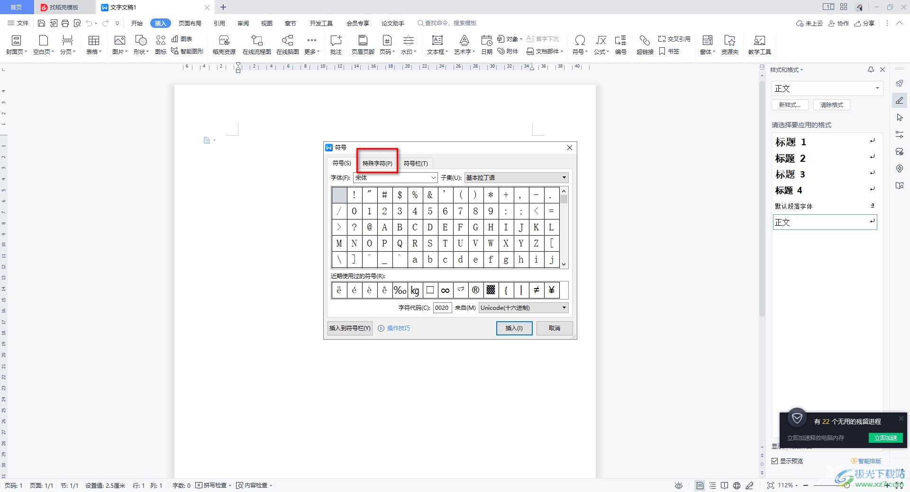
Task: Open the review (审阅) ribbon tab
Action: click(x=243, y=23)
